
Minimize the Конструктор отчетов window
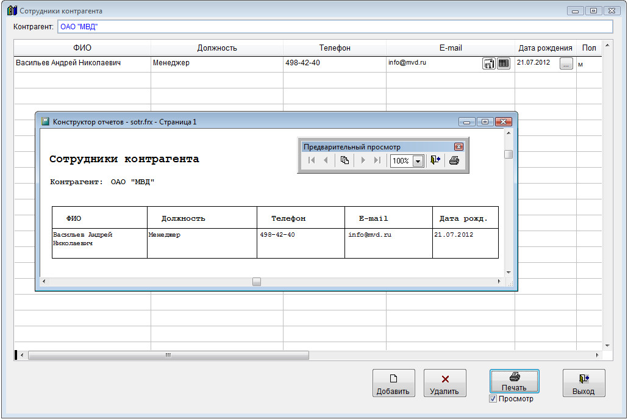(466, 122)
